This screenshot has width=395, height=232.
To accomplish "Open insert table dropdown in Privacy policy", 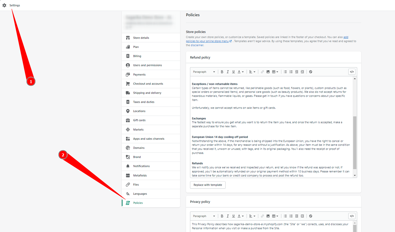I will (275, 216).
